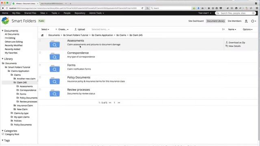The height and width of the screenshot is (146, 260).
Task: Open the Correspondence folder title link
Action: tap(78, 53)
